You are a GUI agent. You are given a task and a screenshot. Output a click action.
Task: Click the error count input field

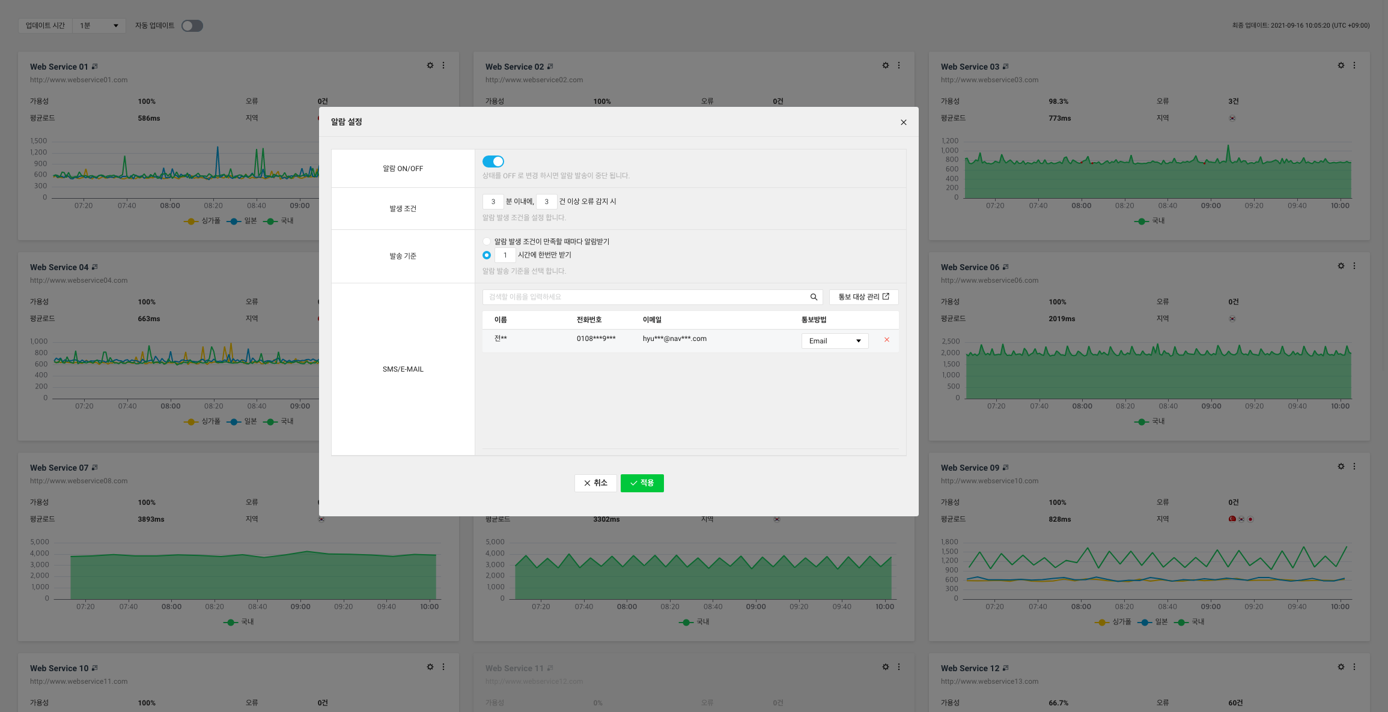pos(546,202)
